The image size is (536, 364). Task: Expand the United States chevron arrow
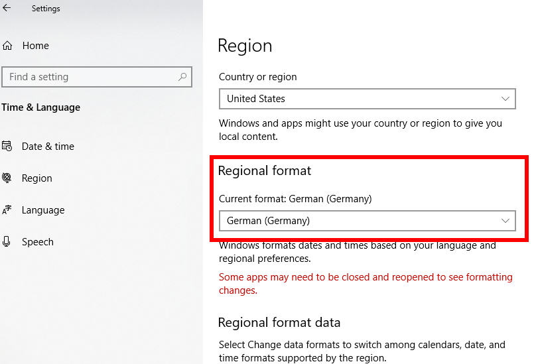(x=505, y=99)
